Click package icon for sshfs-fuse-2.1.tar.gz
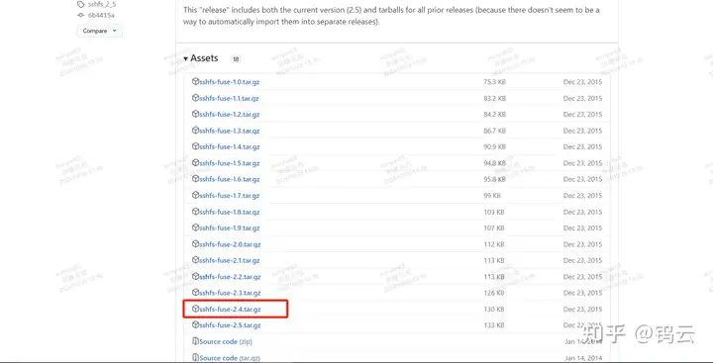The height and width of the screenshot is (363, 713). click(x=195, y=260)
